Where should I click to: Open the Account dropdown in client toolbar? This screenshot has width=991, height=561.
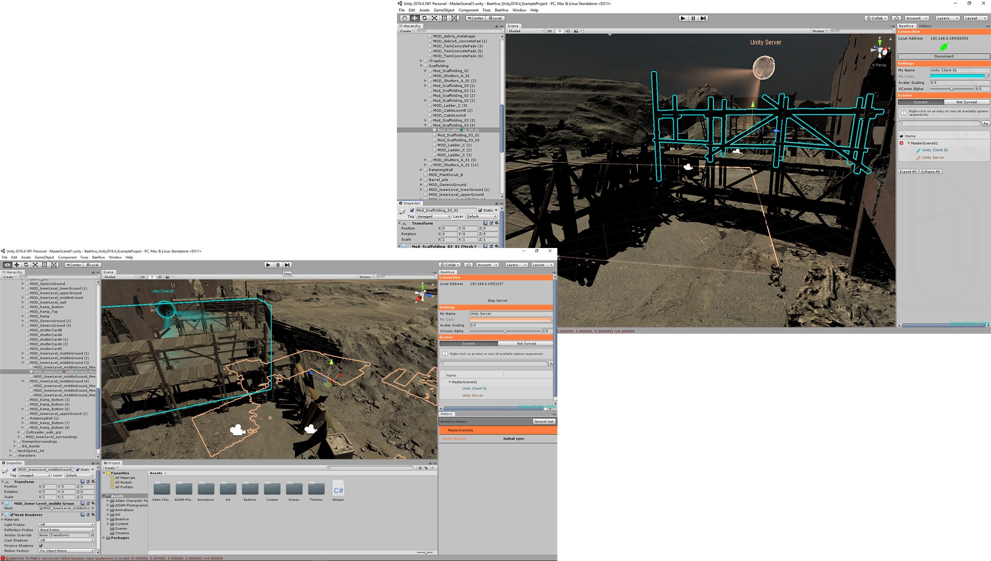tap(917, 18)
